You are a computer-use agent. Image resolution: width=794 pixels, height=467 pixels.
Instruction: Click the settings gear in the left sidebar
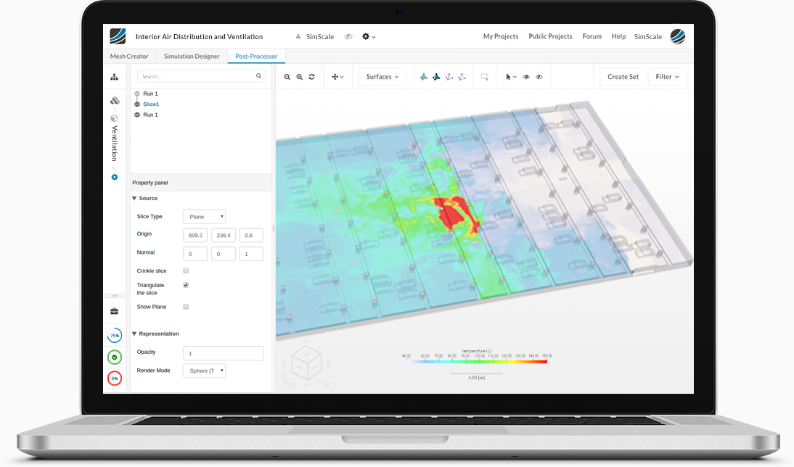coord(114,176)
